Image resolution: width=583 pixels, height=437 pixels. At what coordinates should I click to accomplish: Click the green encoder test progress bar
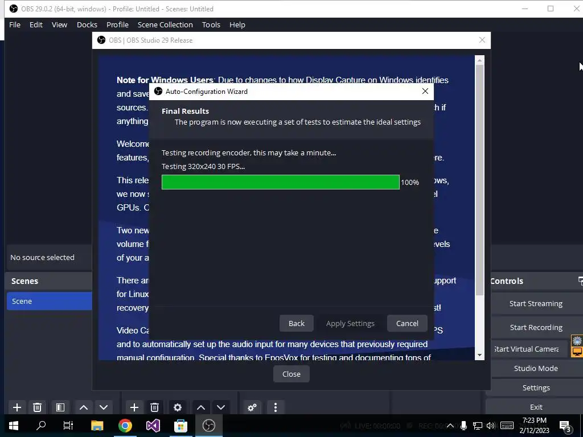[281, 182]
